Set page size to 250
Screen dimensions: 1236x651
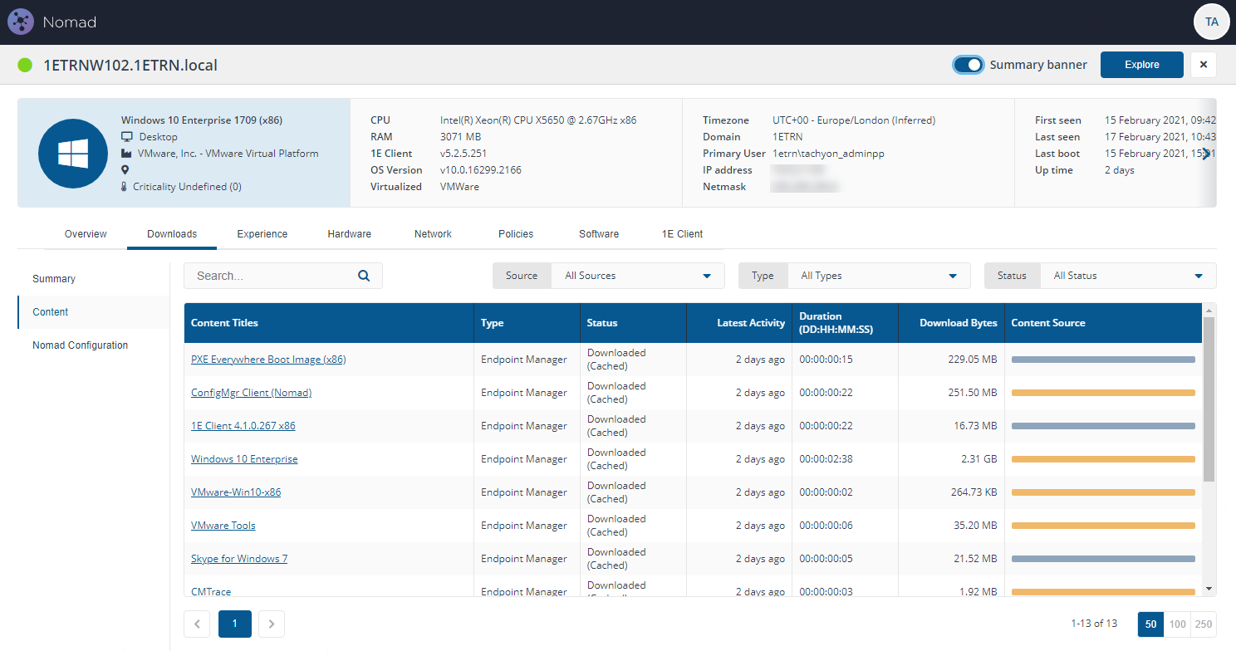(1203, 624)
